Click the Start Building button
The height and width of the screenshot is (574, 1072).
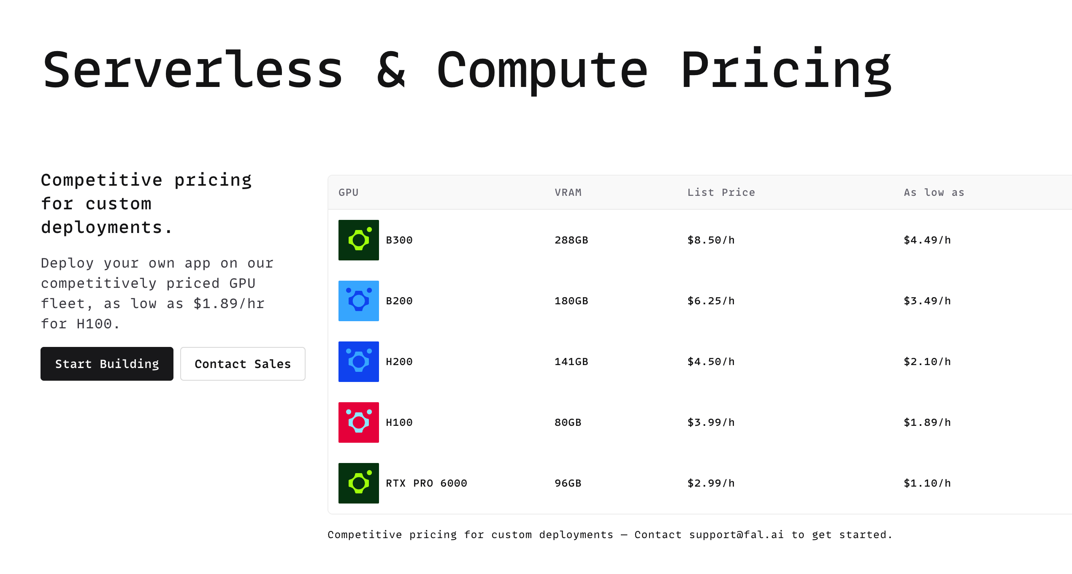pyautogui.click(x=107, y=364)
